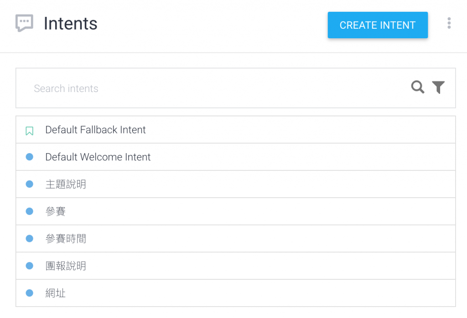The width and height of the screenshot is (467, 318).
Task: Click the blue dot beside Default Welcome Intent
Action: [30, 157]
